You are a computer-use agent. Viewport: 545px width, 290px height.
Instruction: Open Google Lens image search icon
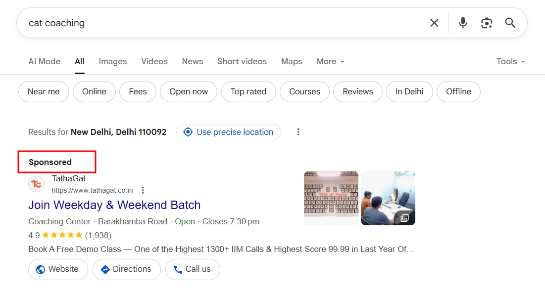tap(487, 23)
